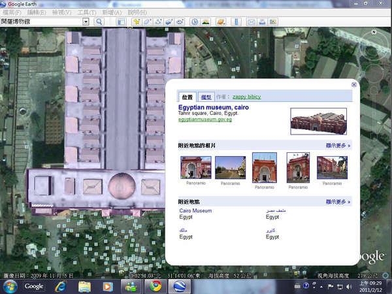Click the help question-mark tray icon
Image resolution: width=392 pixels, height=294 pixels.
click(306, 286)
